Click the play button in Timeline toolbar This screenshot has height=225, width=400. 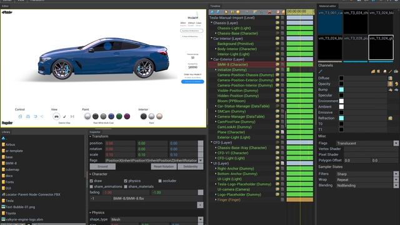pos(226,12)
